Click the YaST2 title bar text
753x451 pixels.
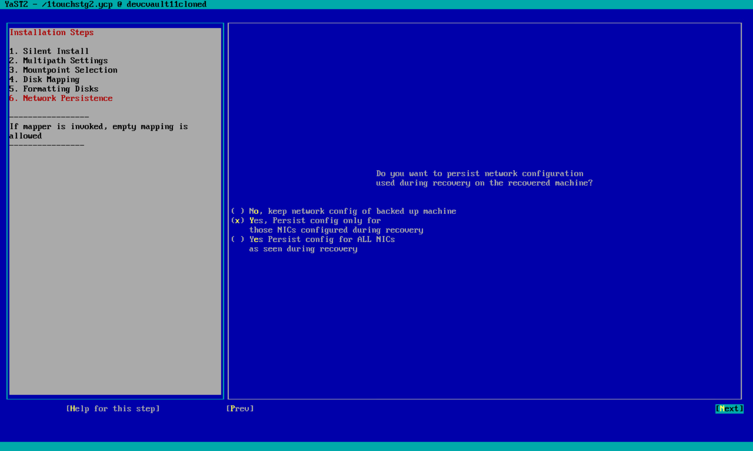(106, 4)
